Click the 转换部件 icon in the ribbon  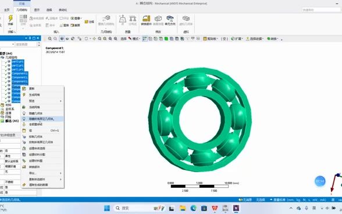click(146, 20)
